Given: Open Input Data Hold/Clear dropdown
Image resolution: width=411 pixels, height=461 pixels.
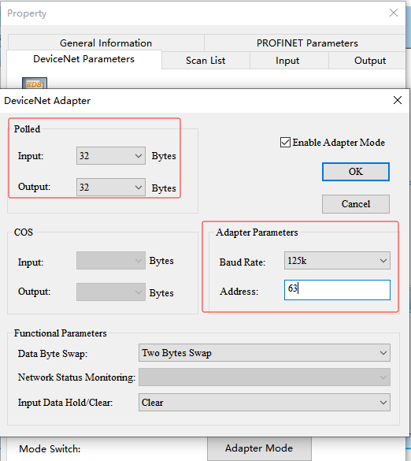Looking at the screenshot, I should (264, 402).
